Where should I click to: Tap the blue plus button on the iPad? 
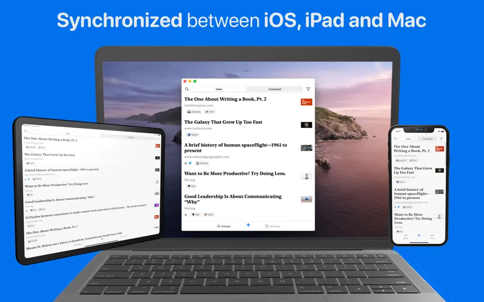pyautogui.click(x=102, y=239)
